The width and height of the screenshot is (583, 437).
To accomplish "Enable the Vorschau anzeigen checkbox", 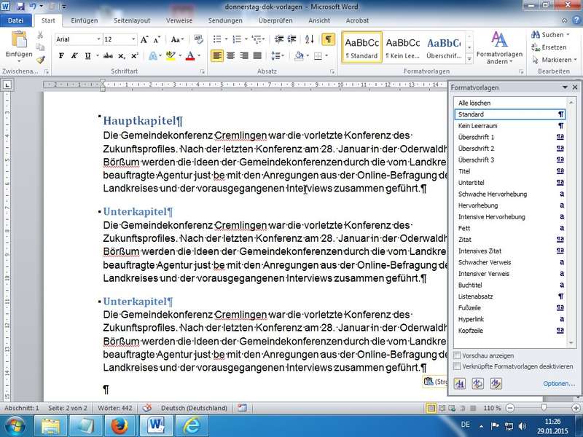I will (x=458, y=355).
